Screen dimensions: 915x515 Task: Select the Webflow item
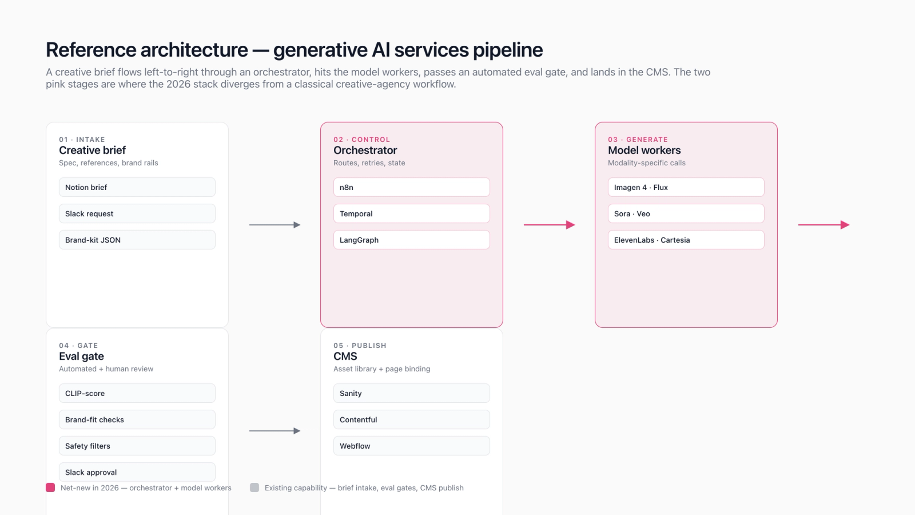coord(412,446)
